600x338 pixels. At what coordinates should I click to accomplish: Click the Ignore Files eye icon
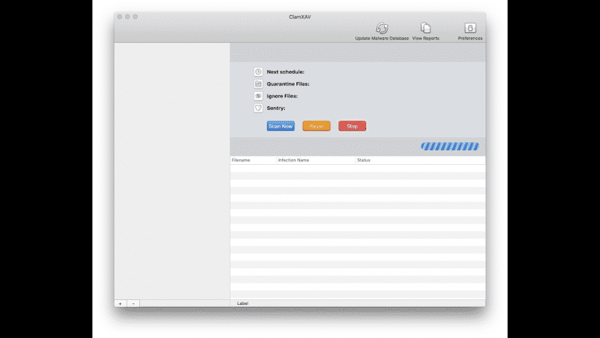[x=259, y=96]
